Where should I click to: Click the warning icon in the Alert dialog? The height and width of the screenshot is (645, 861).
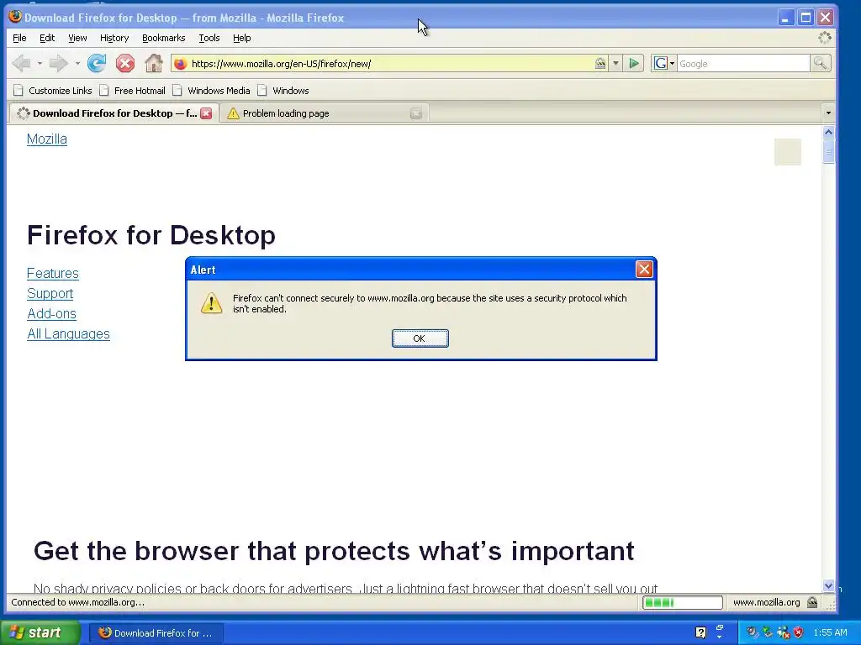pyautogui.click(x=211, y=302)
